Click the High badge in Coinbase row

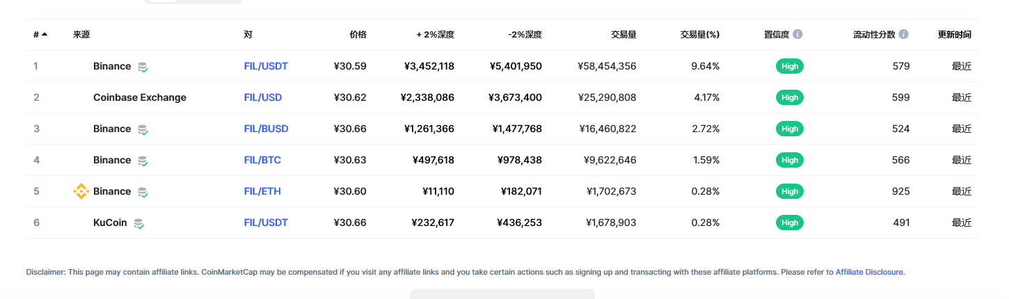click(x=790, y=97)
